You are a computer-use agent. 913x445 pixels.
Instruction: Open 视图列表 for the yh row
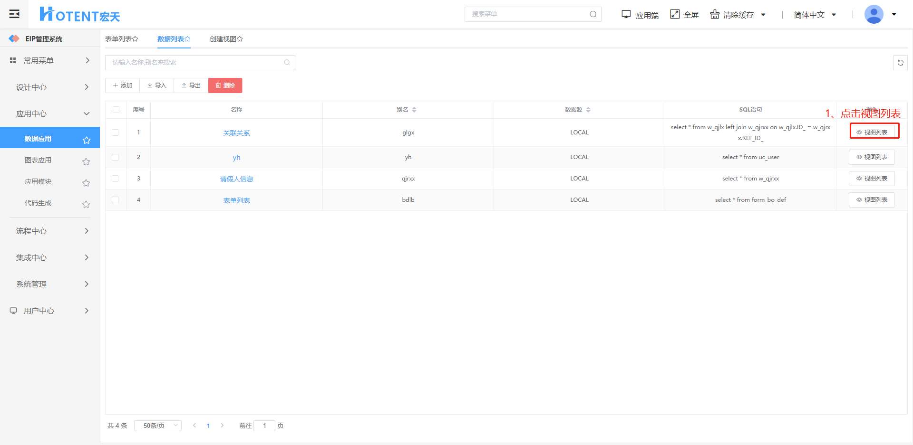point(872,157)
